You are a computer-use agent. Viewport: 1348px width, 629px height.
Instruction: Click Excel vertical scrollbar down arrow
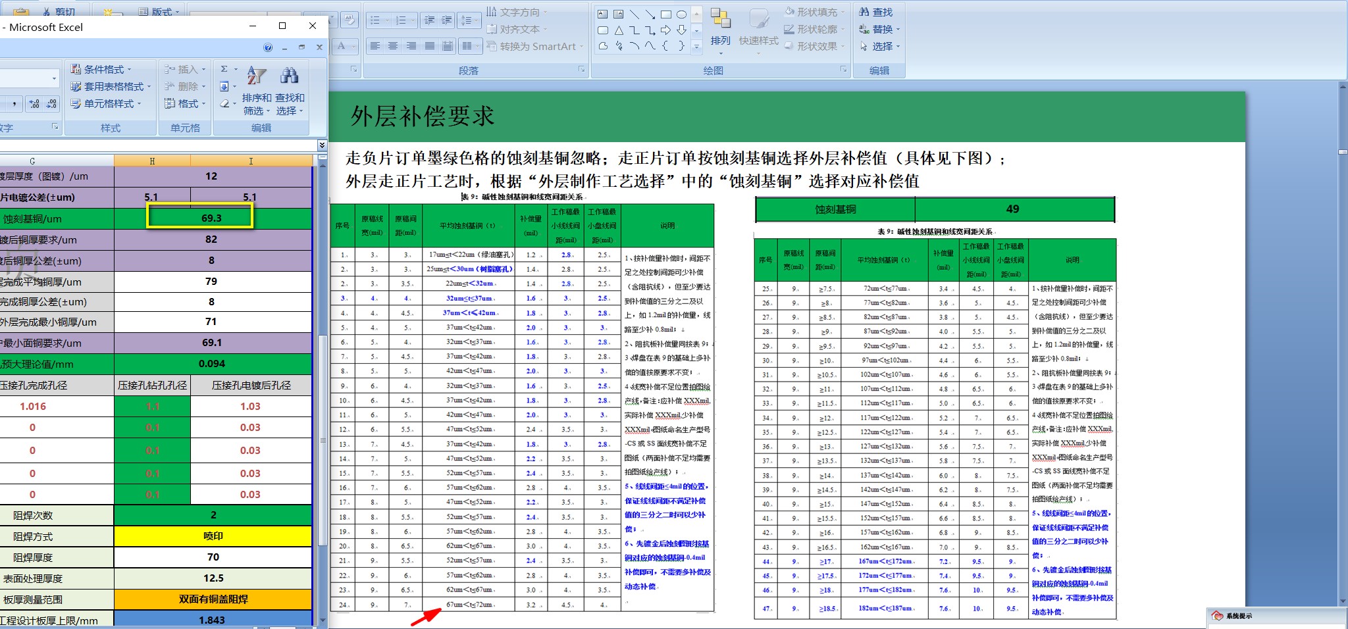pos(323,620)
